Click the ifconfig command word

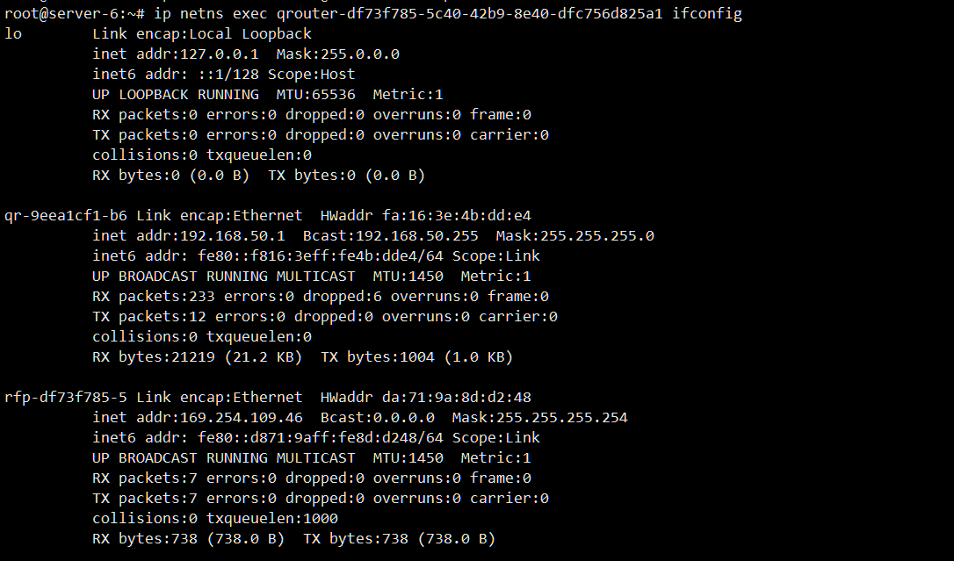click(707, 14)
